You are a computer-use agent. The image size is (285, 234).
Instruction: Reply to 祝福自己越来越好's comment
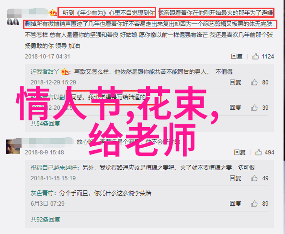tap(235, 178)
